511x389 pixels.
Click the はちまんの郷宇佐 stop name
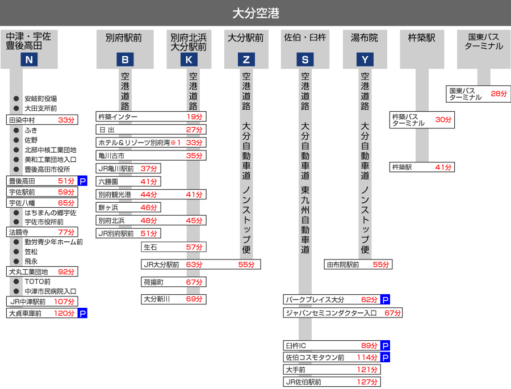(x=51, y=212)
